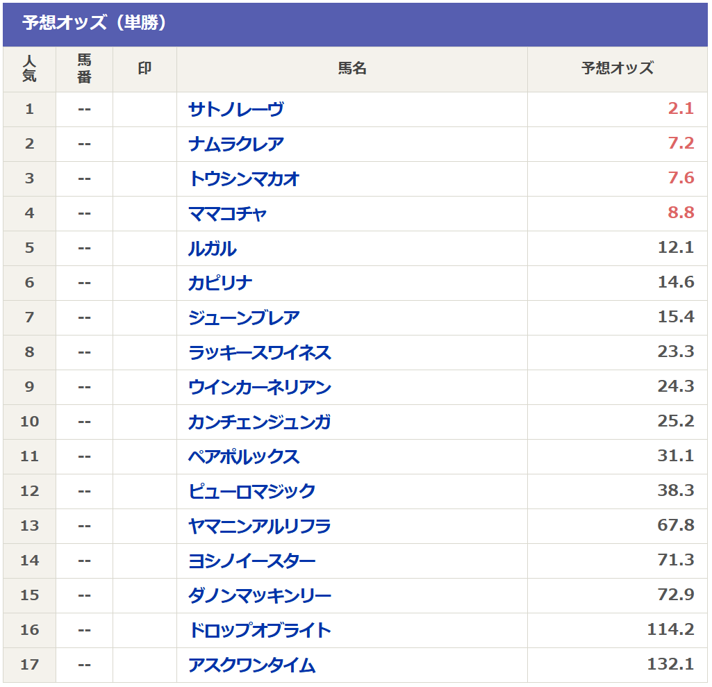The height and width of the screenshot is (687, 712).
Task: Select the ママコチャ link
Action: pyautogui.click(x=227, y=213)
